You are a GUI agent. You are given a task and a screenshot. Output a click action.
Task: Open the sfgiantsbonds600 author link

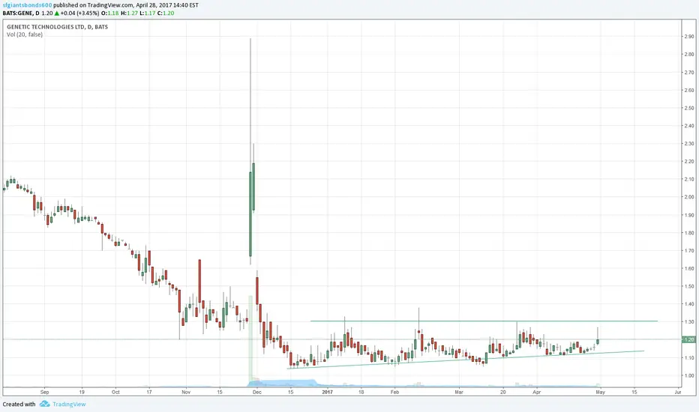(x=27, y=5)
